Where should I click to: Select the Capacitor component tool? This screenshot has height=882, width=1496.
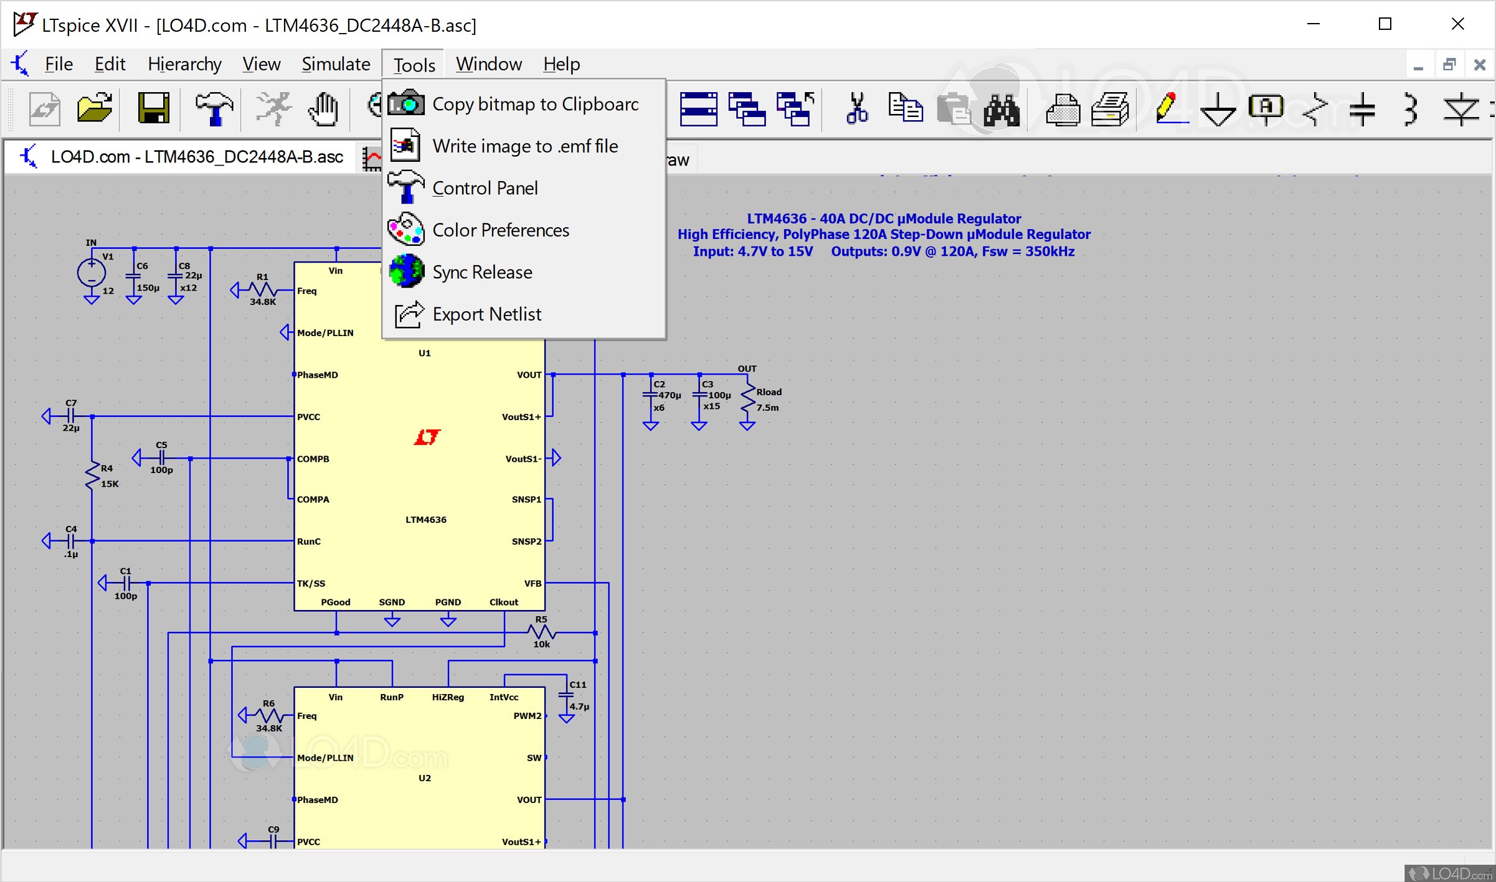coord(1362,109)
